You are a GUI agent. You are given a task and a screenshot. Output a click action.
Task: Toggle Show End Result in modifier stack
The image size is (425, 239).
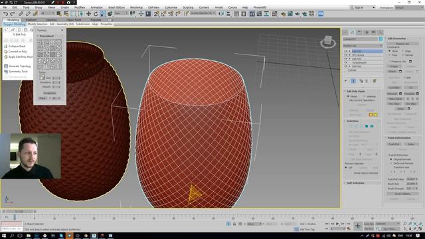pyautogui.click(x=353, y=81)
